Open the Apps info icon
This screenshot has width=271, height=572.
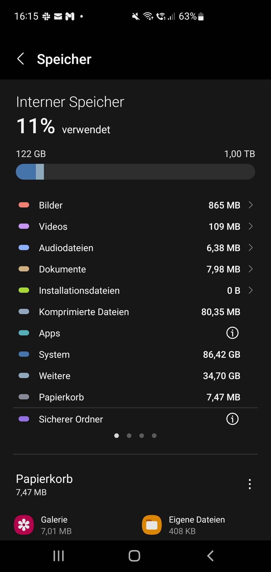(232, 333)
